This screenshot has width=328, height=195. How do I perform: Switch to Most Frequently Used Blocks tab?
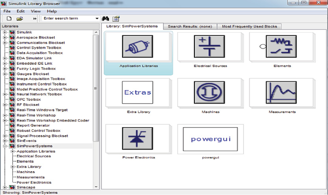click(249, 26)
